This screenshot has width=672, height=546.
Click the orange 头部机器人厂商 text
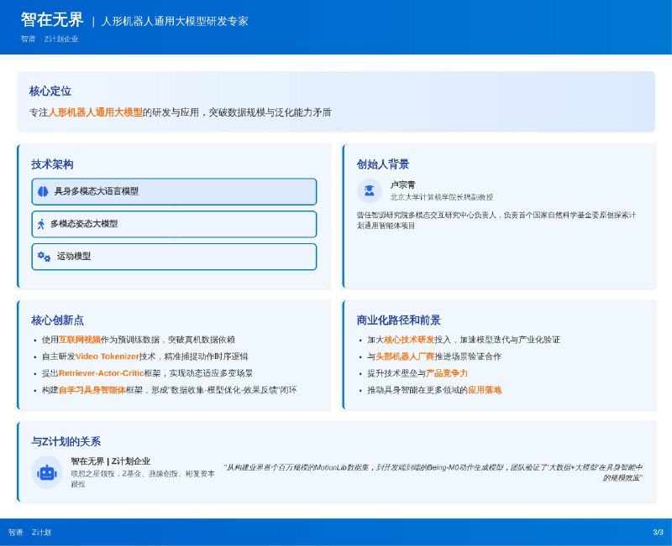click(x=405, y=356)
